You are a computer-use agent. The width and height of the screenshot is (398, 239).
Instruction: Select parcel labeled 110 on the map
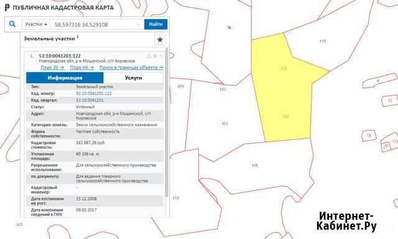[176, 198]
